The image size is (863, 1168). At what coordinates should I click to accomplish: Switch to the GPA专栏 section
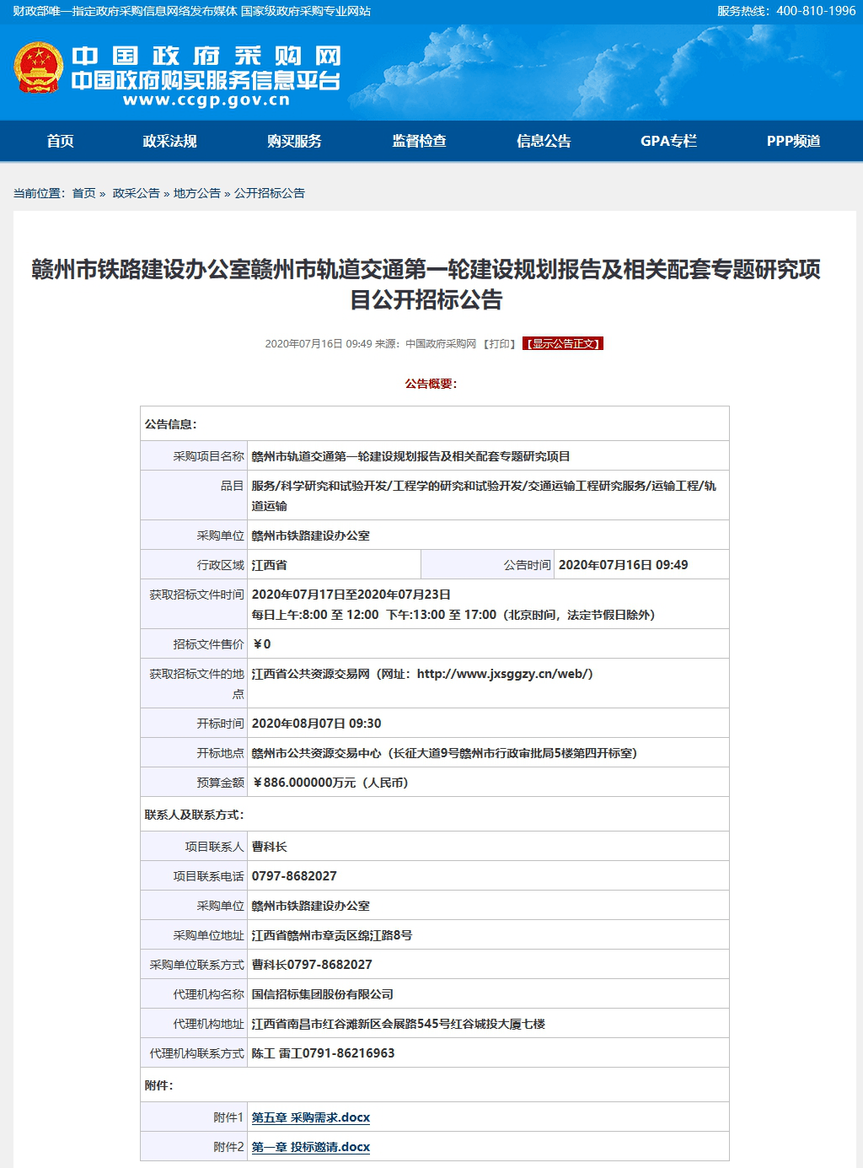click(x=668, y=141)
